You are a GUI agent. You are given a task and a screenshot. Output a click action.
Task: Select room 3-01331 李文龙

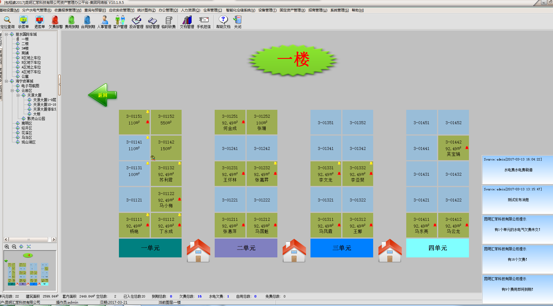(x=326, y=174)
